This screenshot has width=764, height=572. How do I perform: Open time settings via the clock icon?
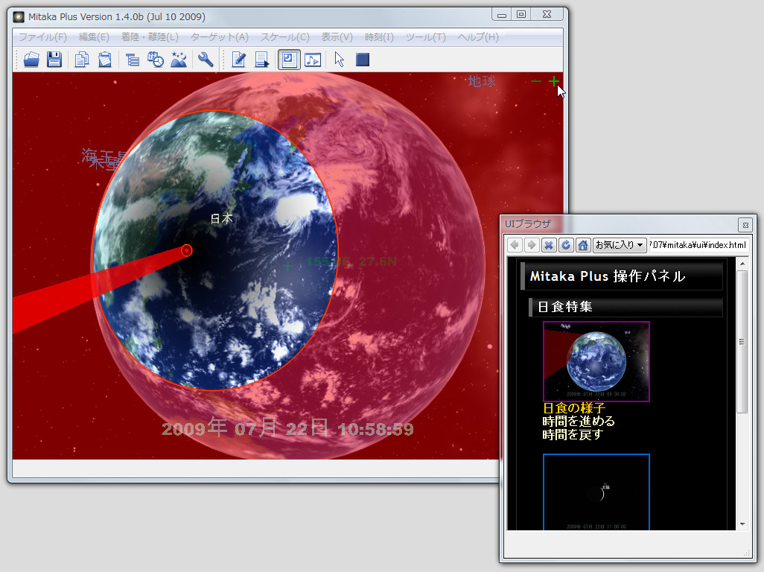tap(156, 60)
